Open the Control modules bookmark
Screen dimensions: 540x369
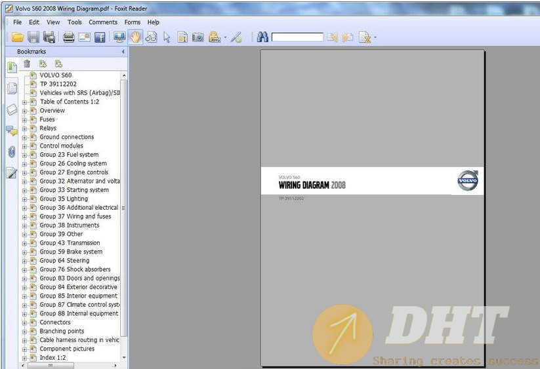61,146
